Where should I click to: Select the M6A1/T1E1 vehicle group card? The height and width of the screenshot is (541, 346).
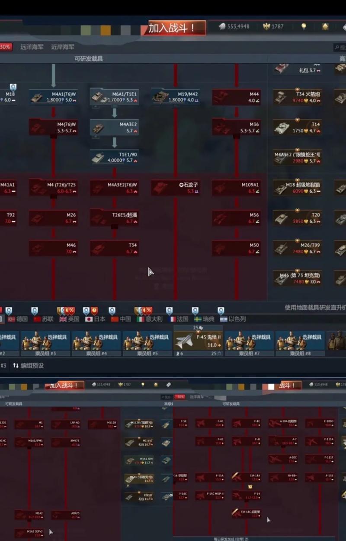pyautogui.click(x=114, y=97)
